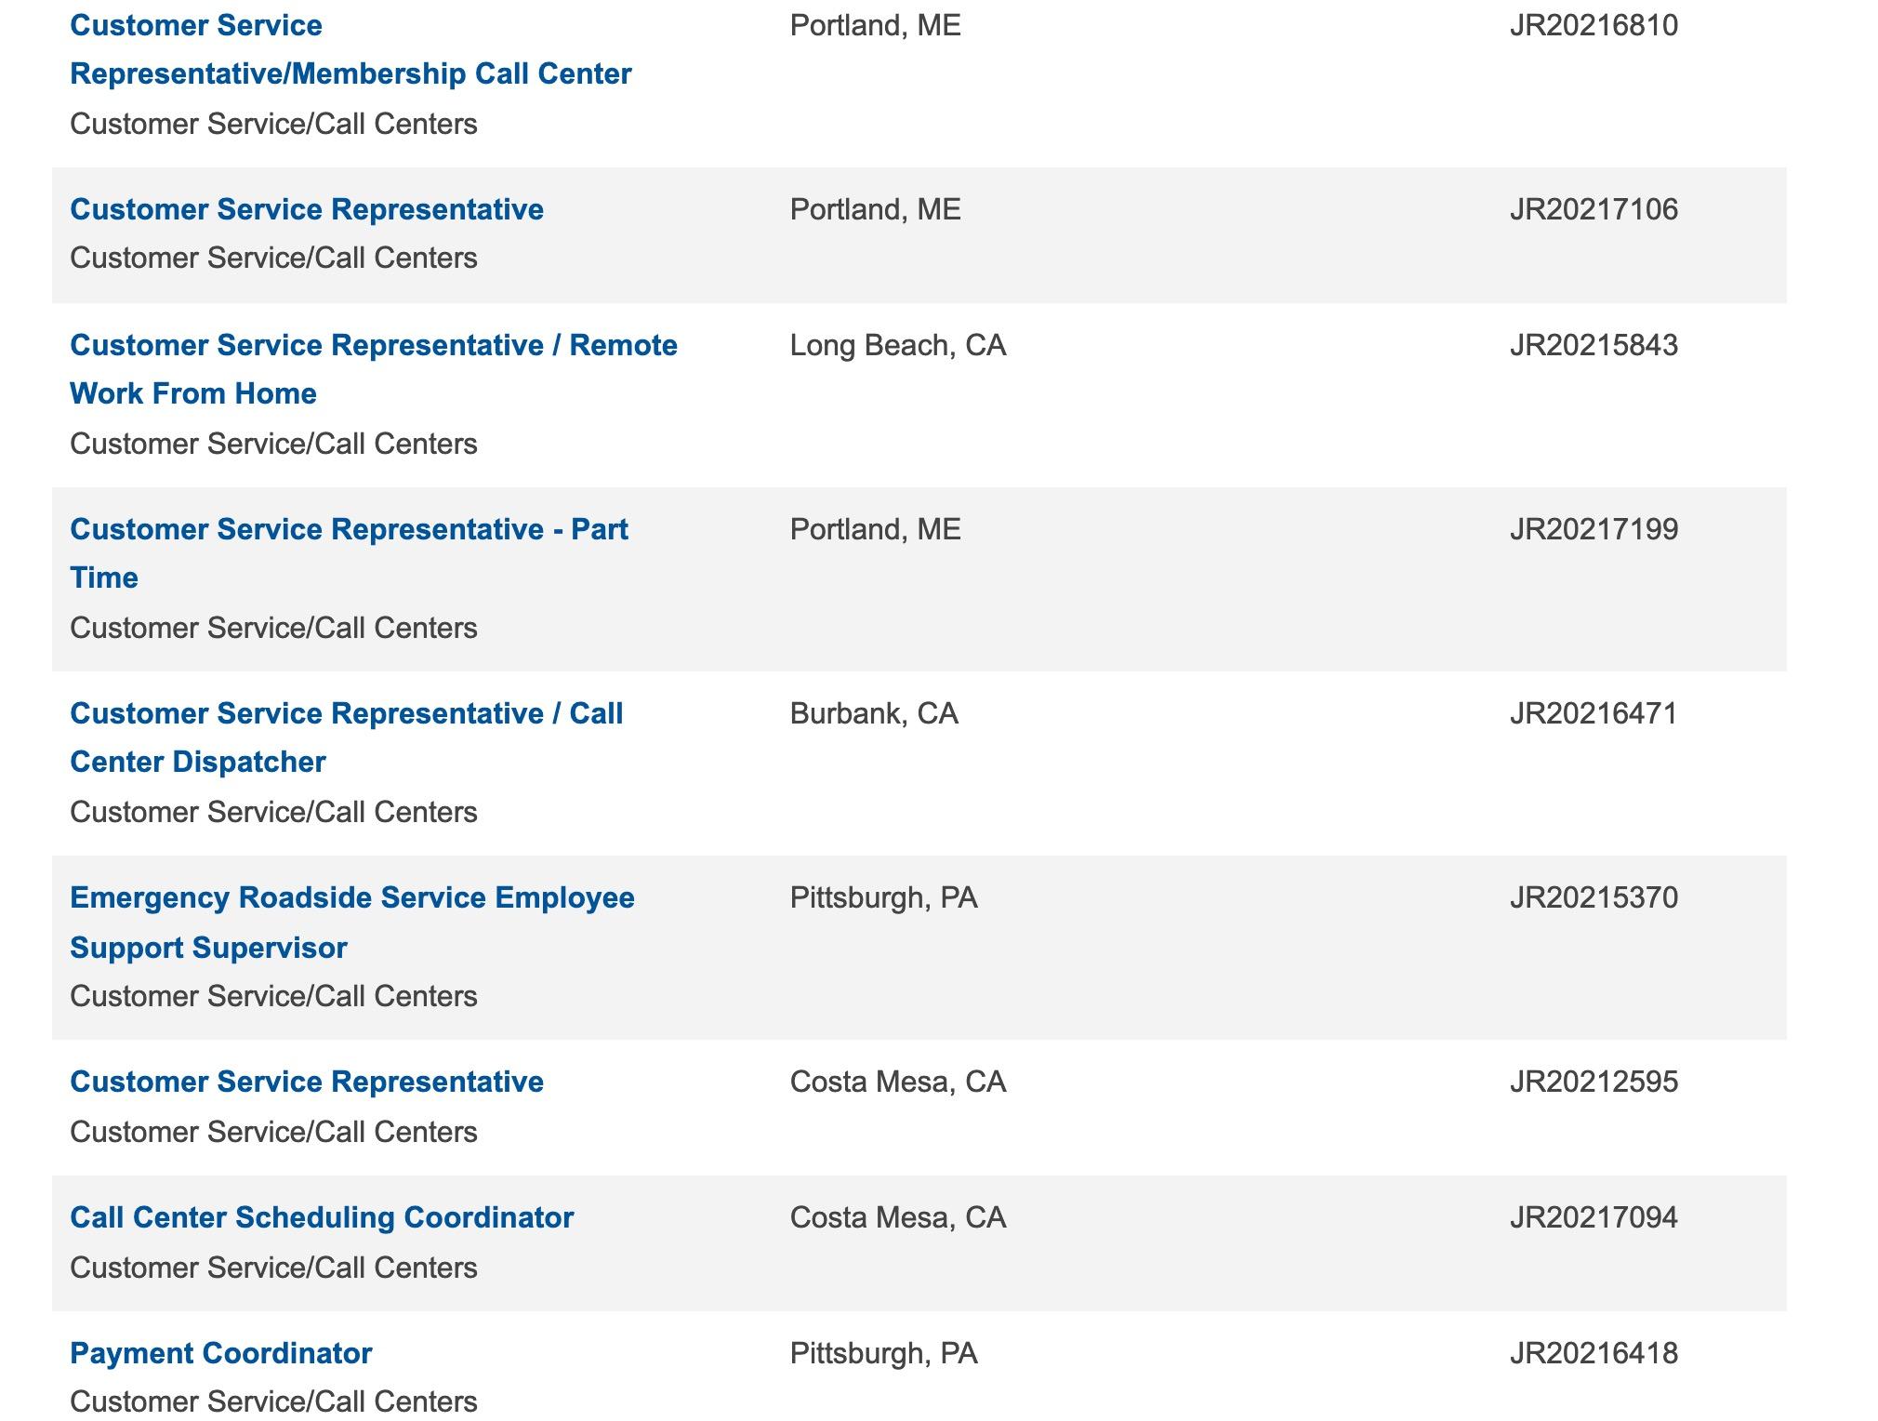Viewport: 1878px width, 1421px height.
Task: Click job ID JR20217199
Action: [x=1594, y=529]
